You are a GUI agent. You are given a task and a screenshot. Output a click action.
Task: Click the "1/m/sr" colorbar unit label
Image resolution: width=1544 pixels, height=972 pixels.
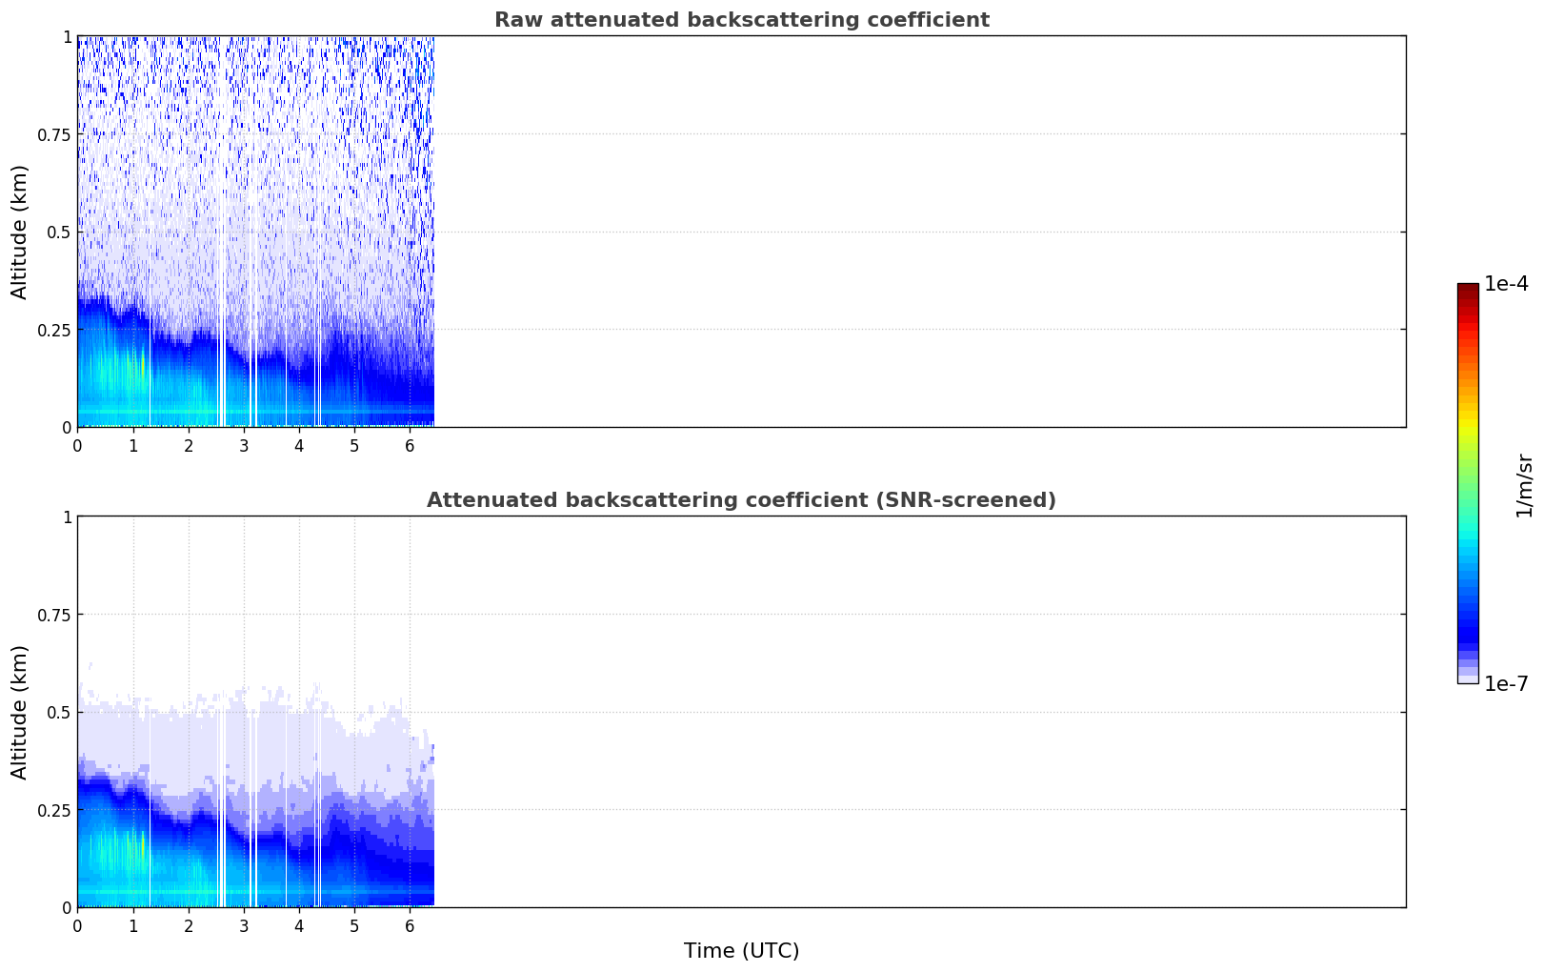(x=1524, y=484)
